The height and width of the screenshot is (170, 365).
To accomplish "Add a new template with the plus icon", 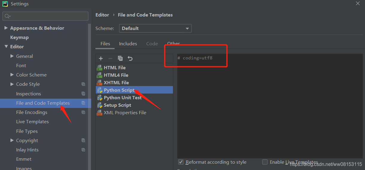I will (101, 58).
